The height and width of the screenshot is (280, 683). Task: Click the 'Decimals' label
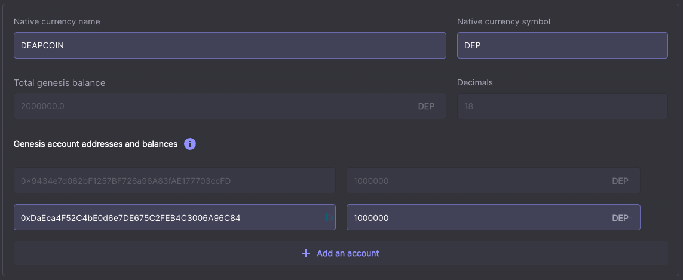click(475, 82)
